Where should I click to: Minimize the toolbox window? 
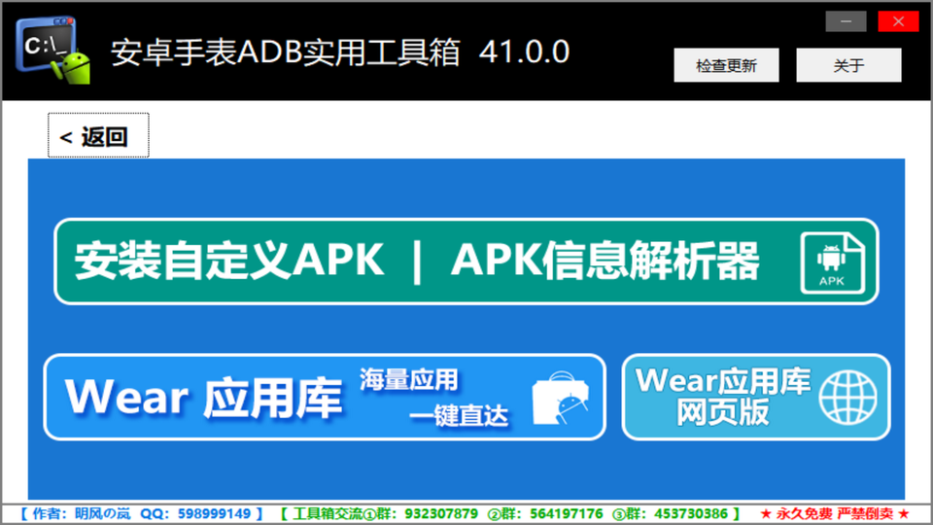coord(846,20)
